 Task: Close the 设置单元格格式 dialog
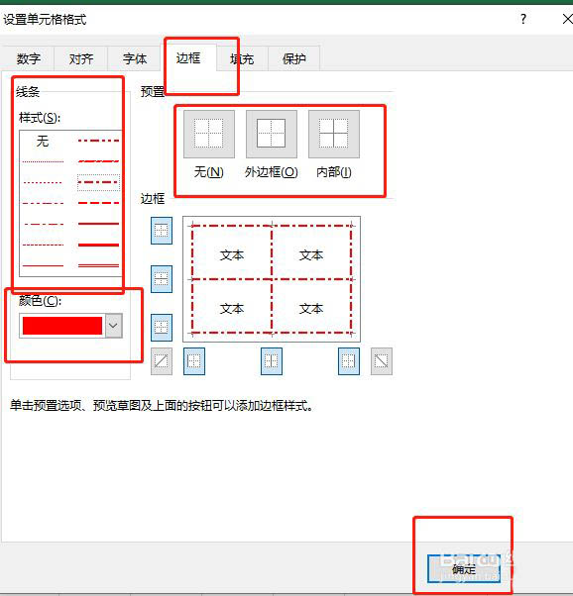pyautogui.click(x=568, y=19)
